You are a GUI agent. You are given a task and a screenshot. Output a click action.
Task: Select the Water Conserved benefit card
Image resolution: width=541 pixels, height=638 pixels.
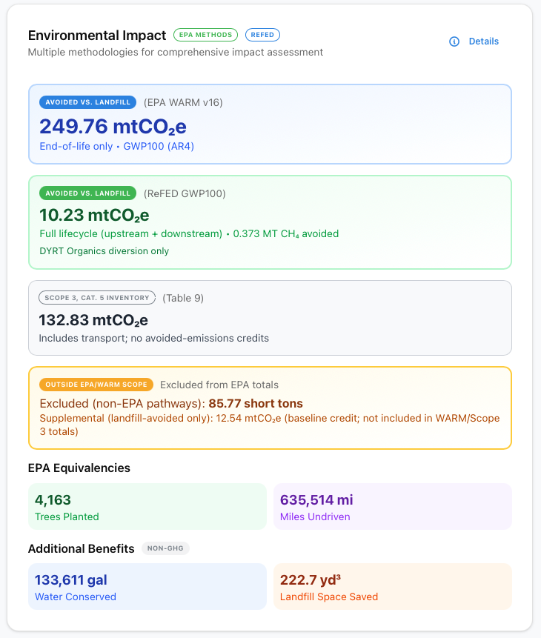click(147, 586)
